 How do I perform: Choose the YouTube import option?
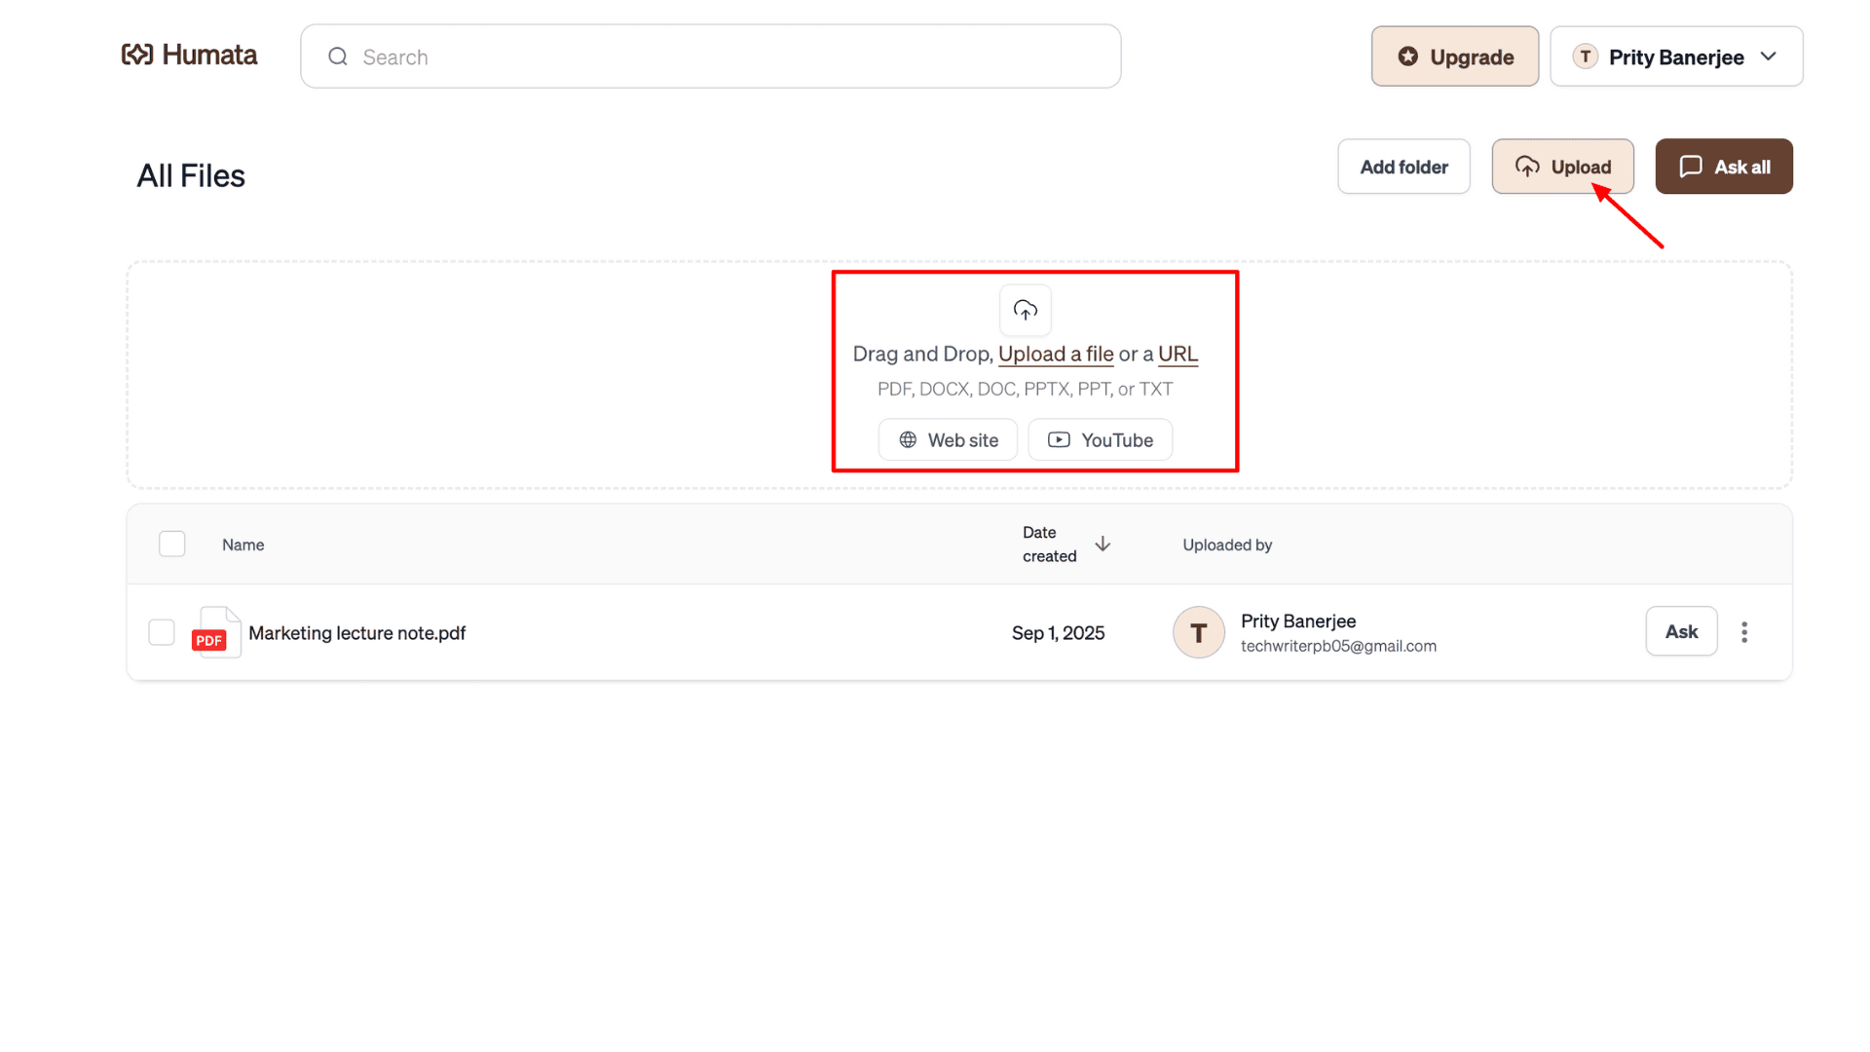pos(1100,440)
